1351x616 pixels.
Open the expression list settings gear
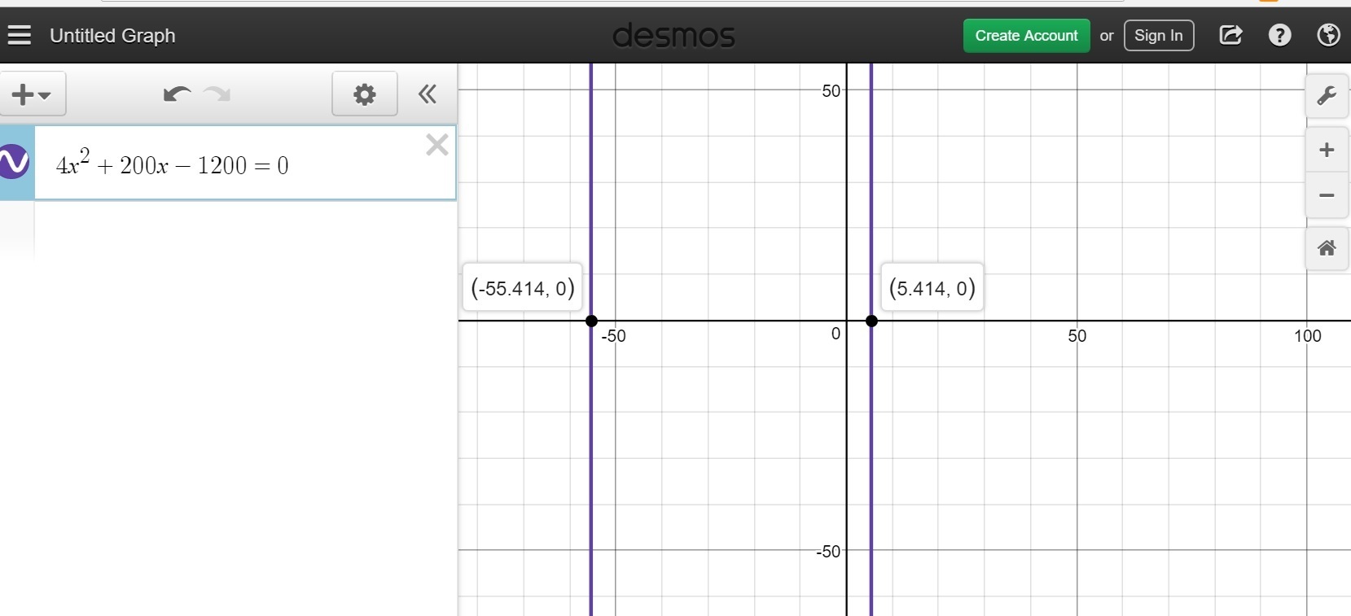tap(365, 94)
